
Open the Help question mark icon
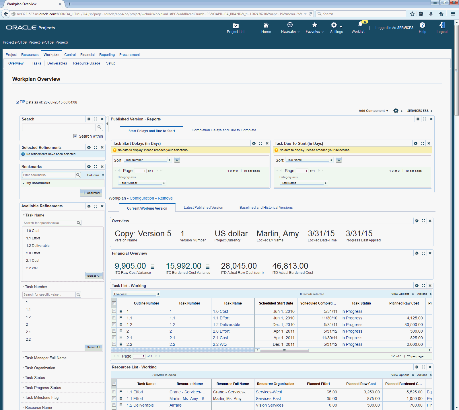(x=422, y=25)
